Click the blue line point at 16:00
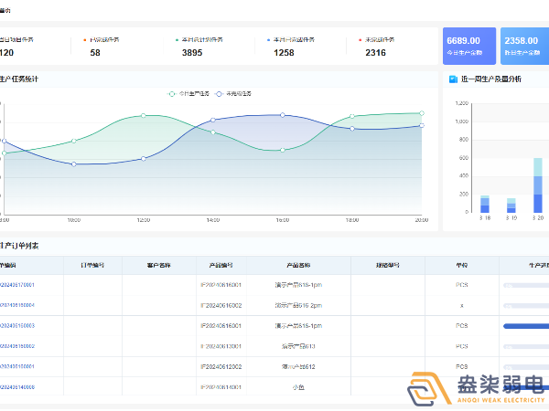549x411 pixels. (283, 115)
